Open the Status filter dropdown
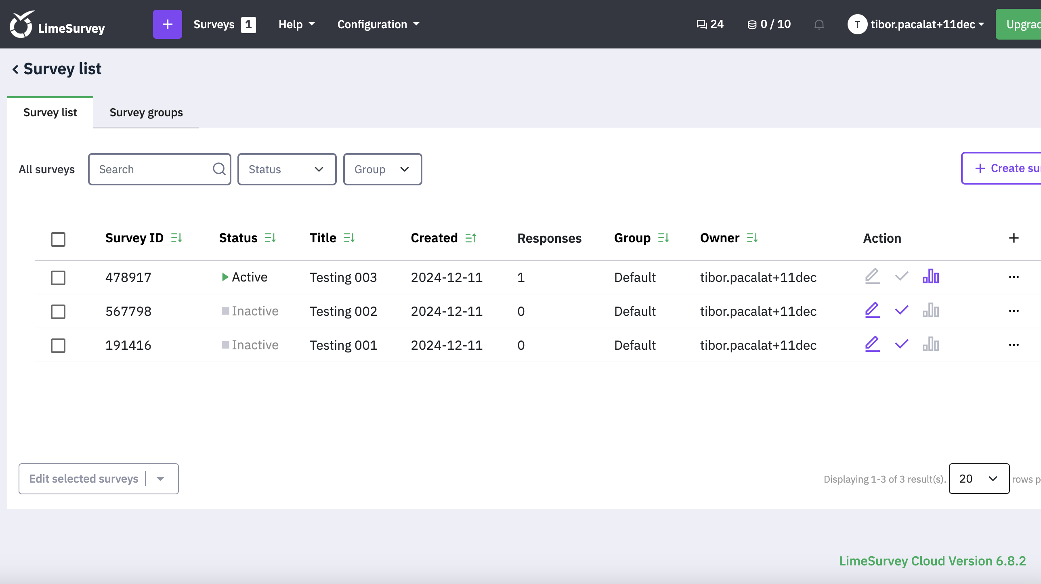This screenshot has height=584, width=1041. (x=287, y=169)
